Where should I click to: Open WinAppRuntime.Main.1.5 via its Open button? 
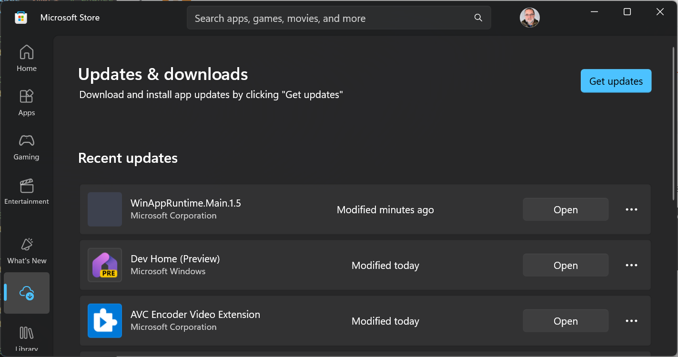click(x=566, y=209)
